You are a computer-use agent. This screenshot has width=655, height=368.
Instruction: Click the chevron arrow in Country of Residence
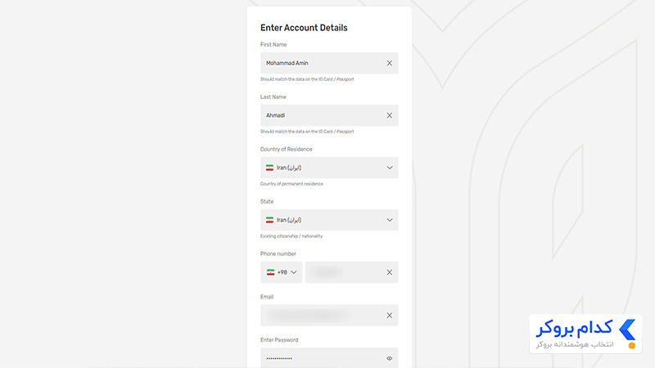point(390,168)
